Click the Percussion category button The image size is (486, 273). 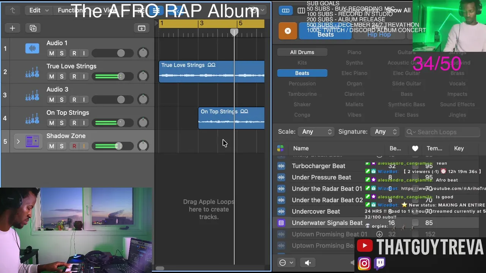[302, 83]
